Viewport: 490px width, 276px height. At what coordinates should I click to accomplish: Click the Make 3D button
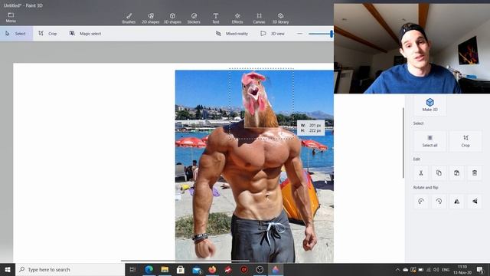click(x=430, y=105)
